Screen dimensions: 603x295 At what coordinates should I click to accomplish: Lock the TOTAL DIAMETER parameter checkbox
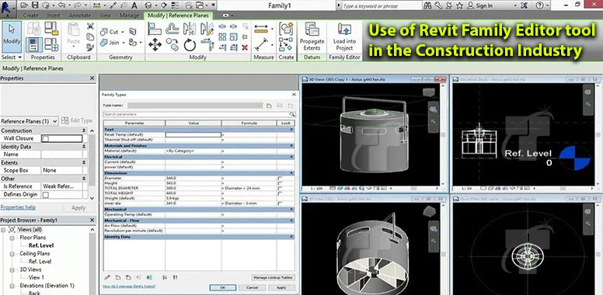pyautogui.click(x=280, y=188)
